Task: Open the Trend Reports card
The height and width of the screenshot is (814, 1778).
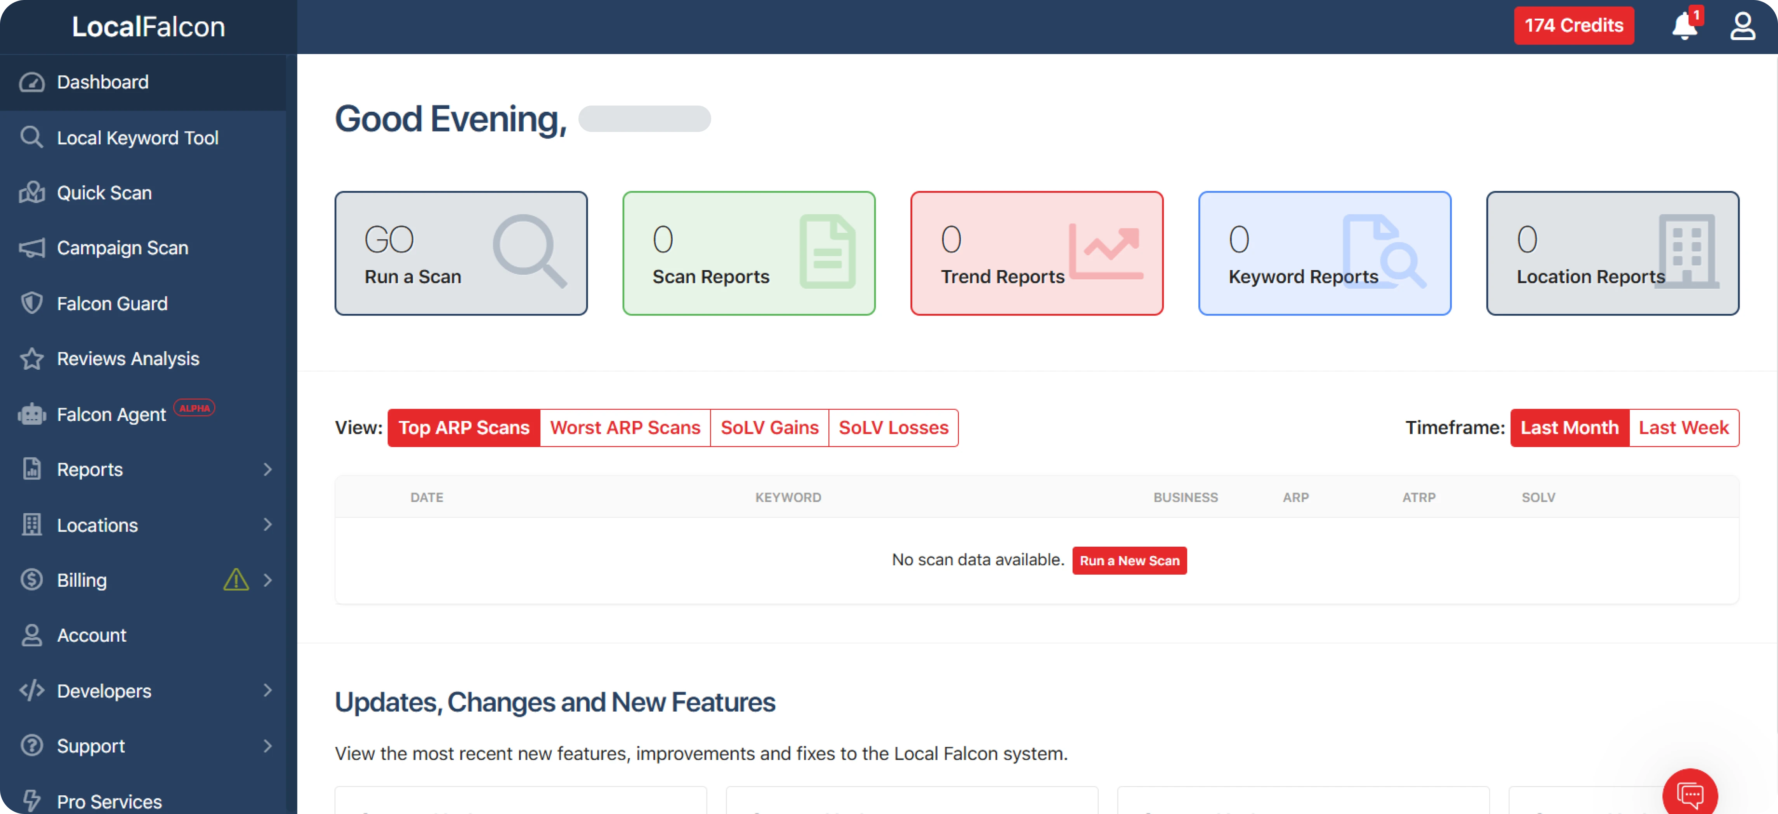Action: [x=1036, y=253]
